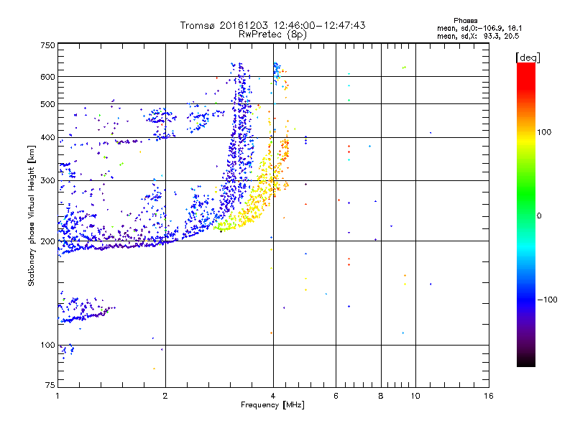Click the 'mean, sd,X: 93.3, 20.5' statistic
This screenshot has width=575, height=431.
pyautogui.click(x=478, y=37)
